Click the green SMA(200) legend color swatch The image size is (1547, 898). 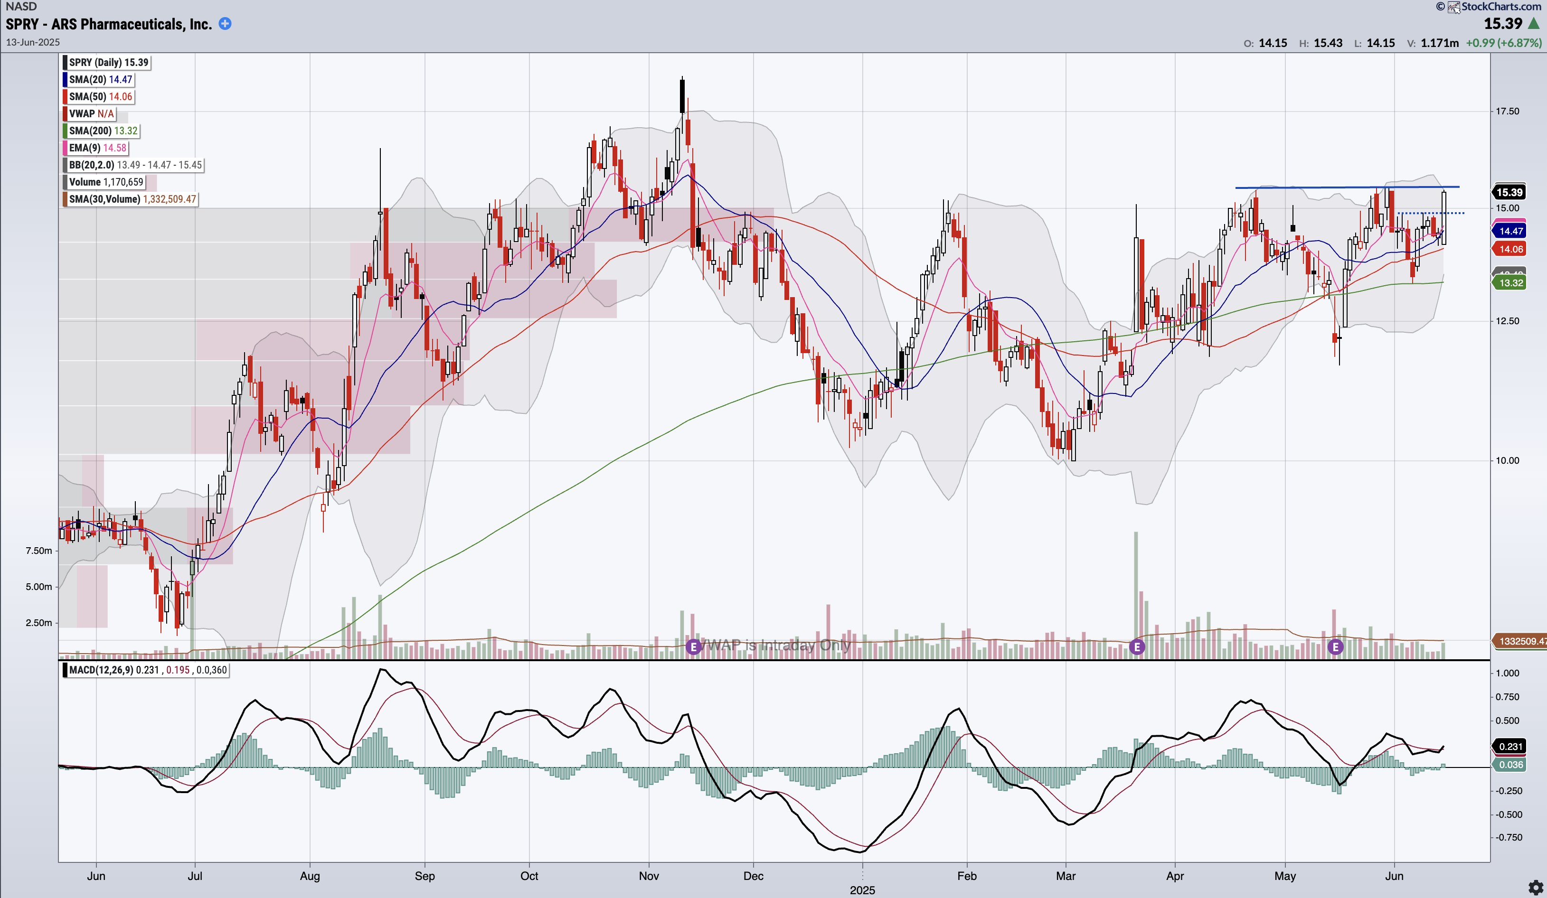[65, 131]
